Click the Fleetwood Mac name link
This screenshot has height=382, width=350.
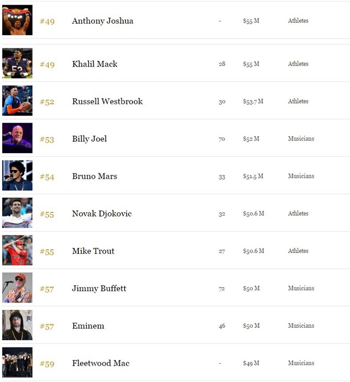click(x=101, y=363)
